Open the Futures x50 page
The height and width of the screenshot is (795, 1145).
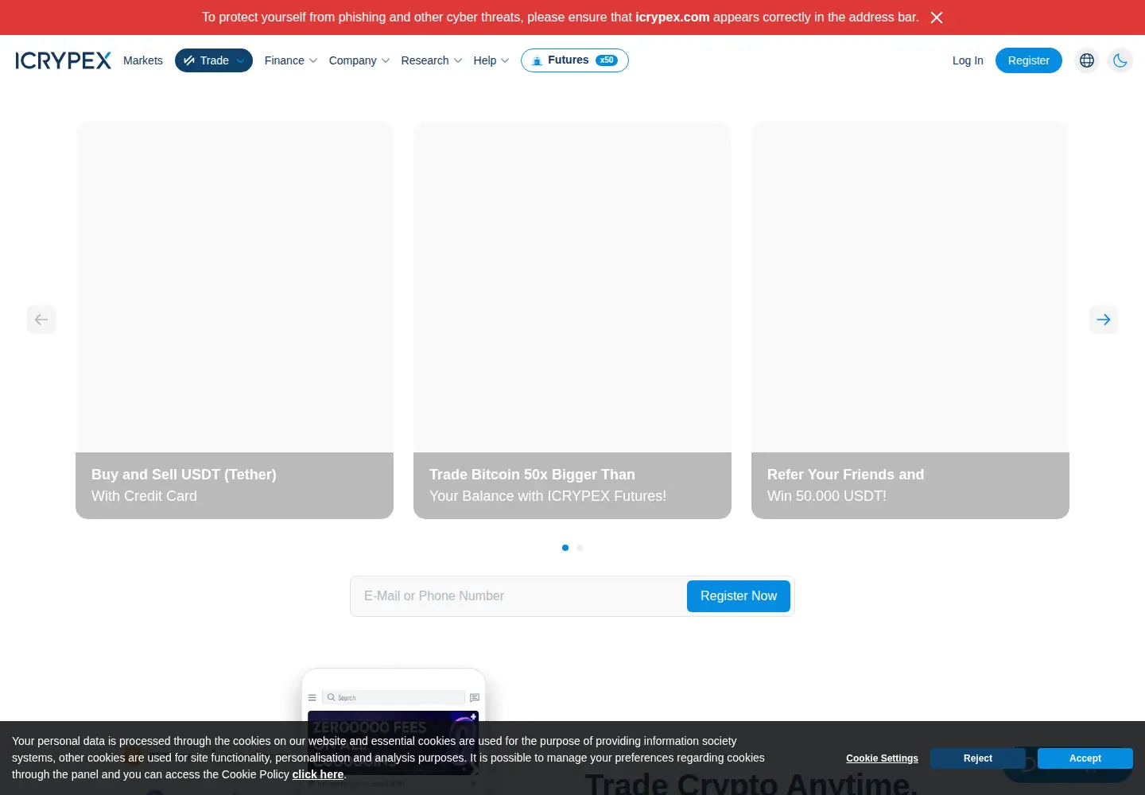(x=575, y=60)
